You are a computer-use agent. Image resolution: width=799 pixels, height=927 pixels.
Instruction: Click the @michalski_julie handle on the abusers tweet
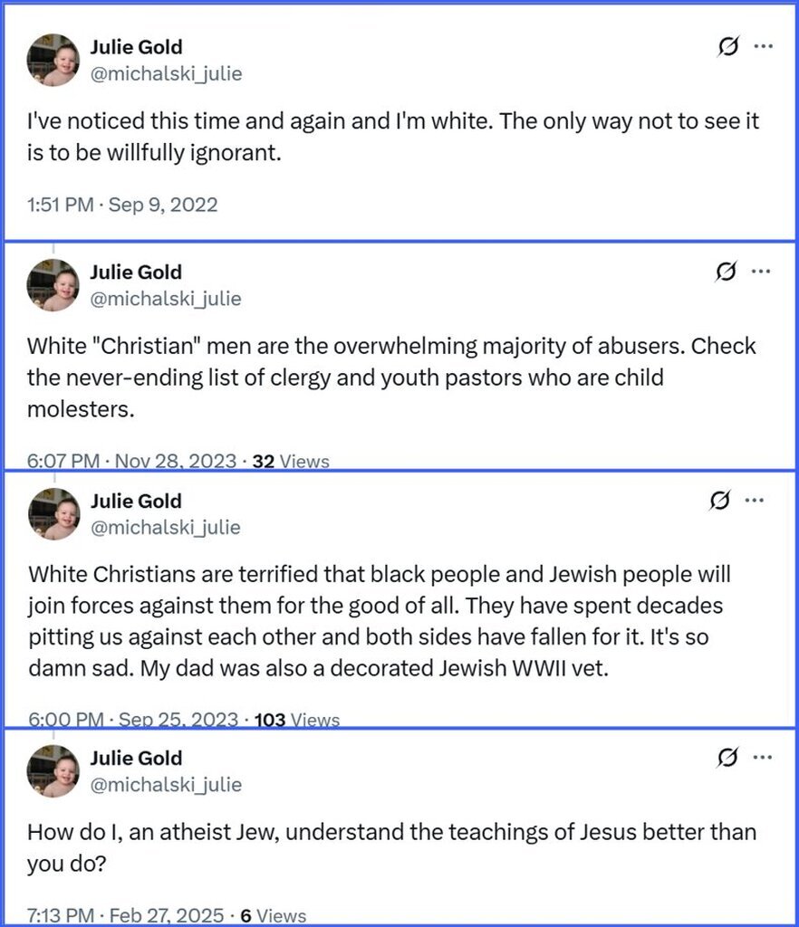pyautogui.click(x=166, y=298)
